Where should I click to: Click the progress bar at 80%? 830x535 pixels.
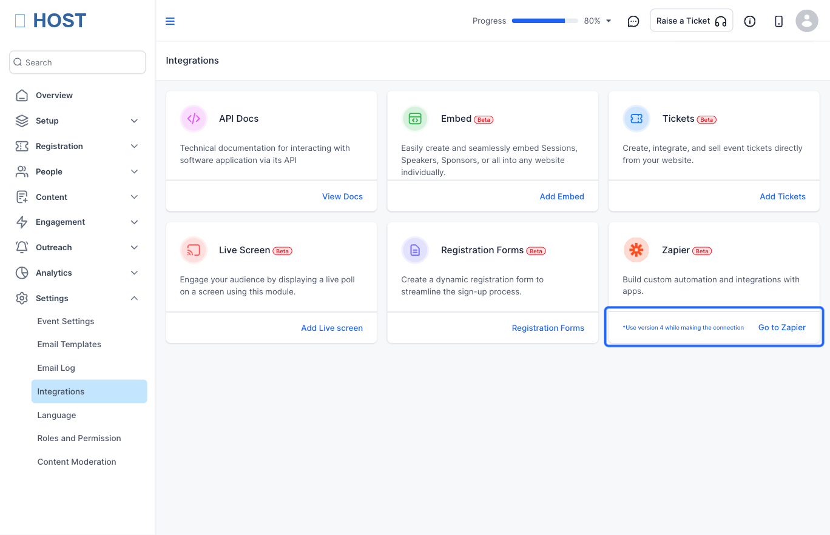pyautogui.click(x=545, y=21)
